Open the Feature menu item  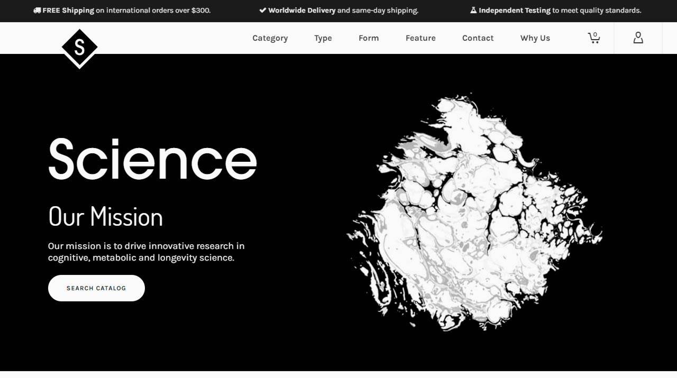coord(420,38)
